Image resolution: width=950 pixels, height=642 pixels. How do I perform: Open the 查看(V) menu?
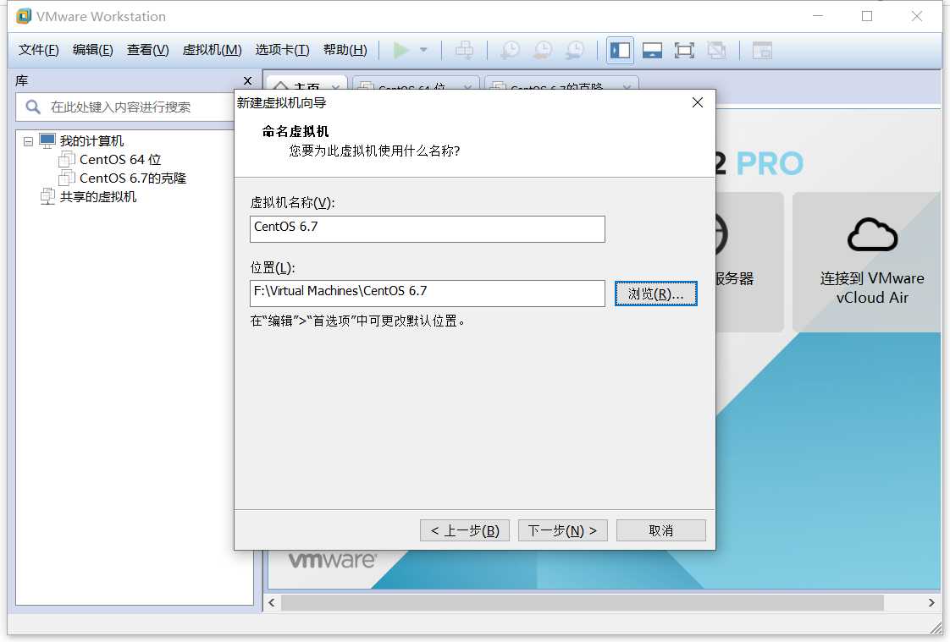pyautogui.click(x=148, y=50)
